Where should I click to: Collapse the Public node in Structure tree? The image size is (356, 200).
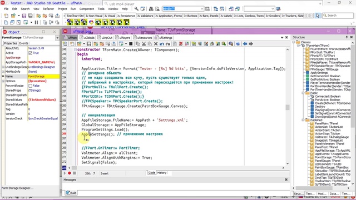click(x=303, y=93)
